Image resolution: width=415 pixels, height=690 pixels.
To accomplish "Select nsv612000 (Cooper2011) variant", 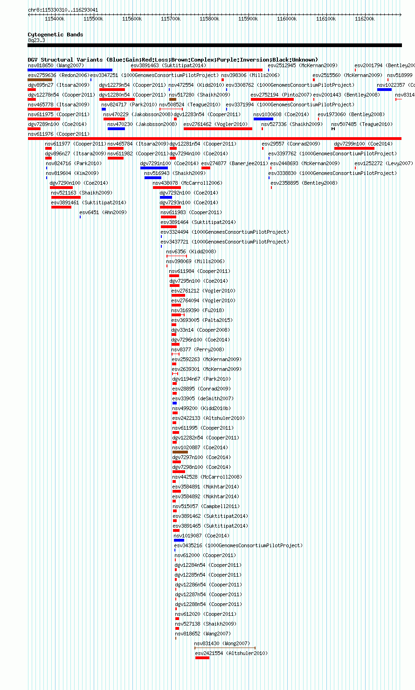I will pyautogui.click(x=206, y=555).
